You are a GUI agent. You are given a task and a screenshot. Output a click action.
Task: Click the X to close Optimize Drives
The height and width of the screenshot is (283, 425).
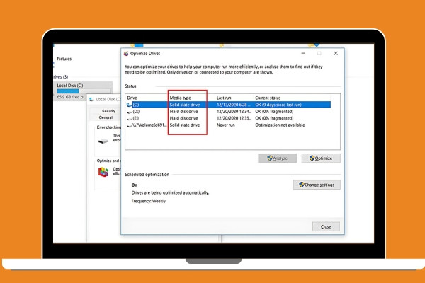click(x=336, y=53)
